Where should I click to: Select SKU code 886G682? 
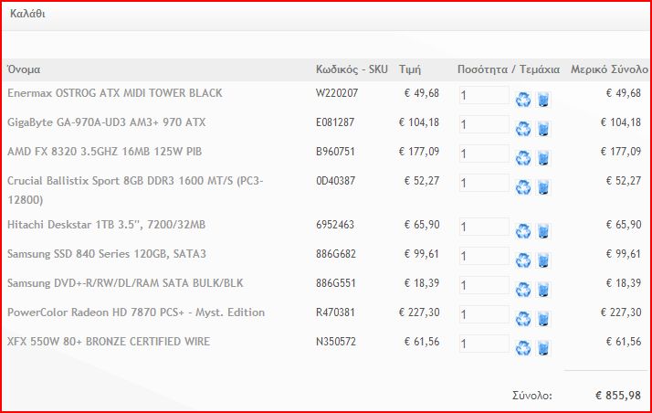(336, 254)
